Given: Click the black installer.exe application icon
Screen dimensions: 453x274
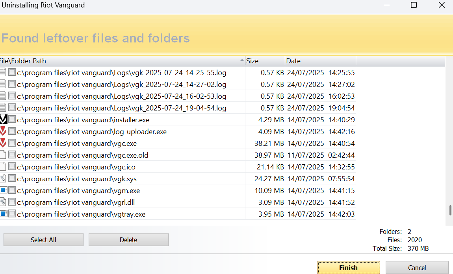Looking at the screenshot, I should [x=4, y=120].
